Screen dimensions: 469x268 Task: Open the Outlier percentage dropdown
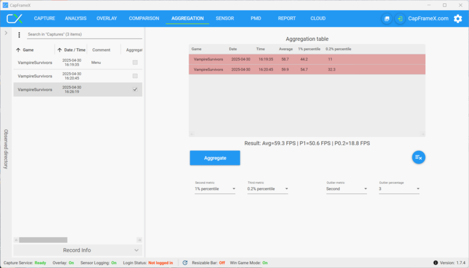tap(399, 189)
